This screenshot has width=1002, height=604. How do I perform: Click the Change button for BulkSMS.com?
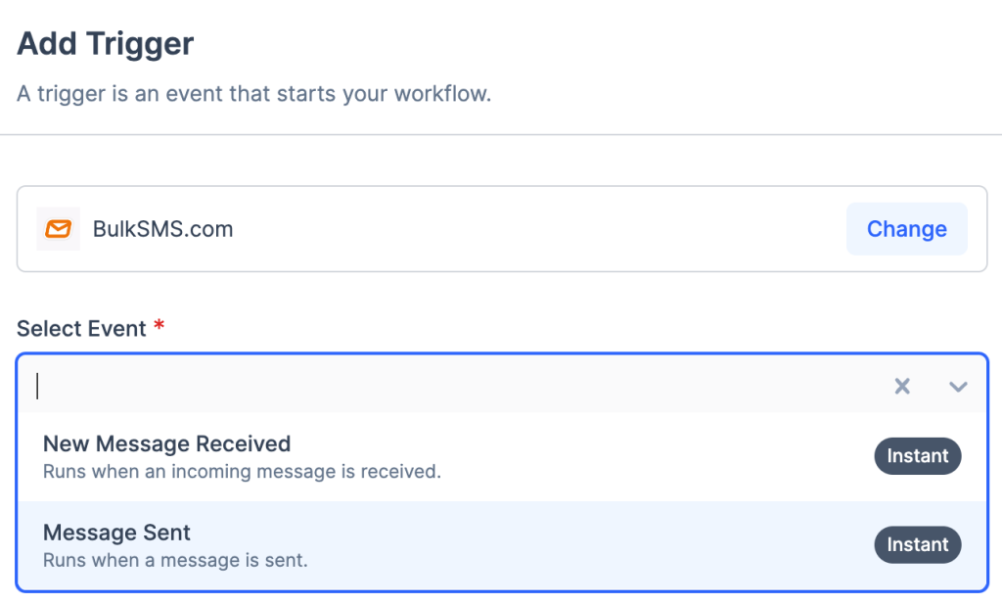(x=906, y=229)
